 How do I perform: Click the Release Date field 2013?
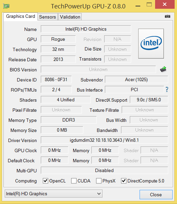pos(58,59)
